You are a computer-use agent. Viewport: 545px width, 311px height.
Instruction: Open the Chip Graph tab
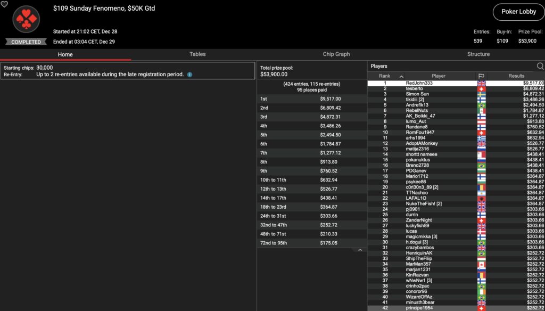point(336,54)
